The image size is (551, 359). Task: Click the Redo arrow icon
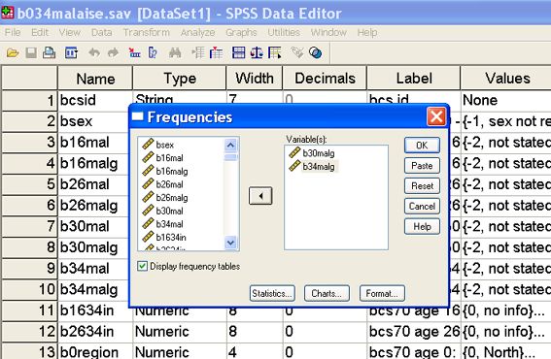(113, 53)
